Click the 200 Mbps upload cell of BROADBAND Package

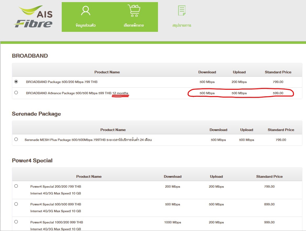pyautogui.click(x=239, y=82)
